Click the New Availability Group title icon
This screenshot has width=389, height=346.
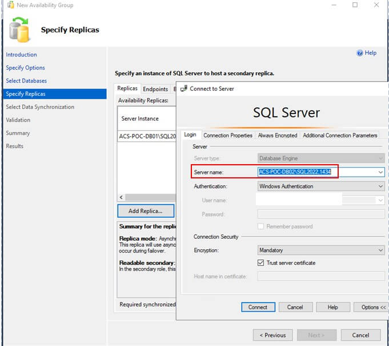pyautogui.click(x=10, y=5)
